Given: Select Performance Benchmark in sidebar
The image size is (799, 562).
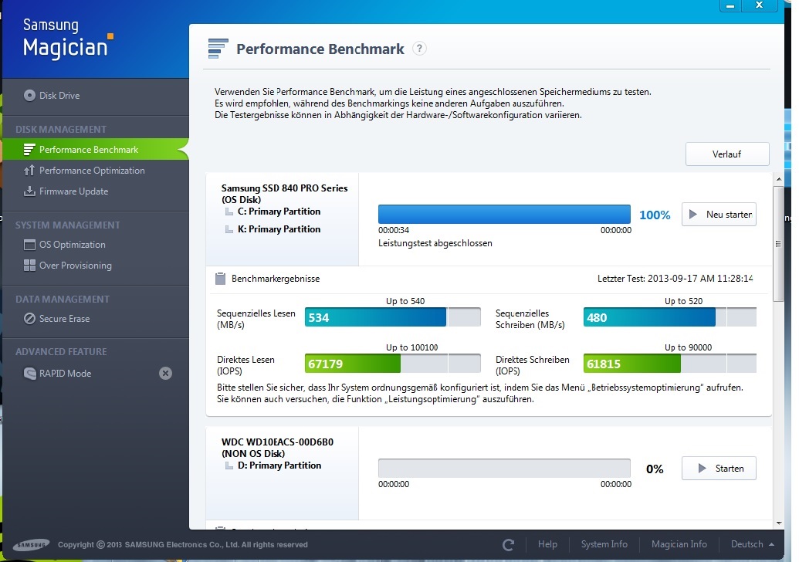Looking at the screenshot, I should [95, 149].
